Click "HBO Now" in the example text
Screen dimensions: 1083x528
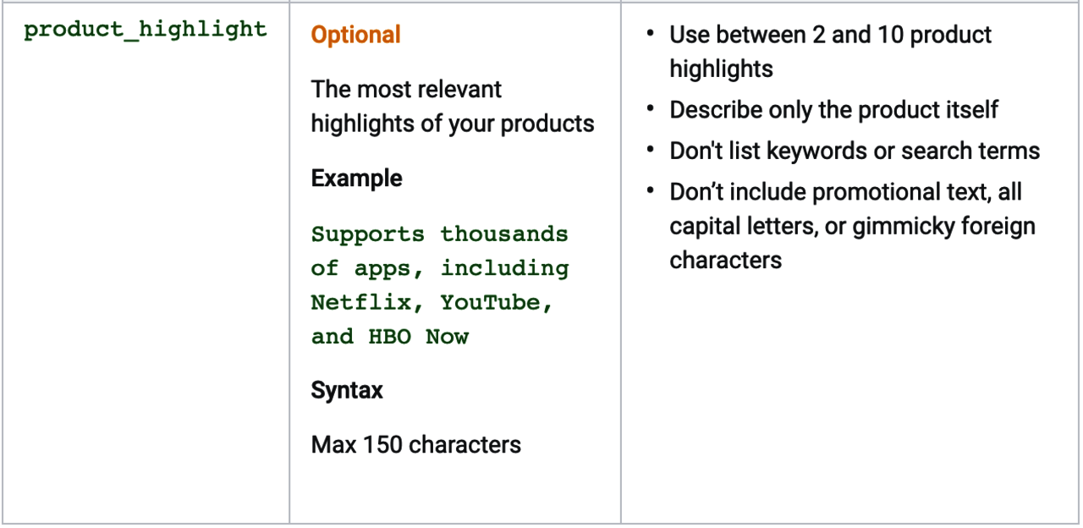tap(418, 336)
